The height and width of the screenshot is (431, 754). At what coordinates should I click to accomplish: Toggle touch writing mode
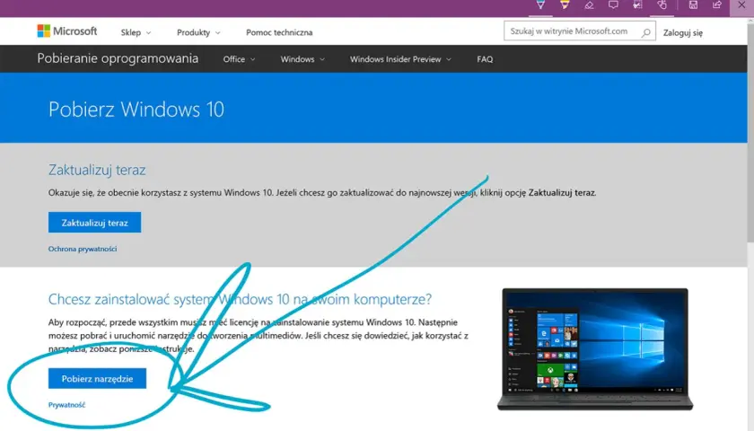[662, 5]
